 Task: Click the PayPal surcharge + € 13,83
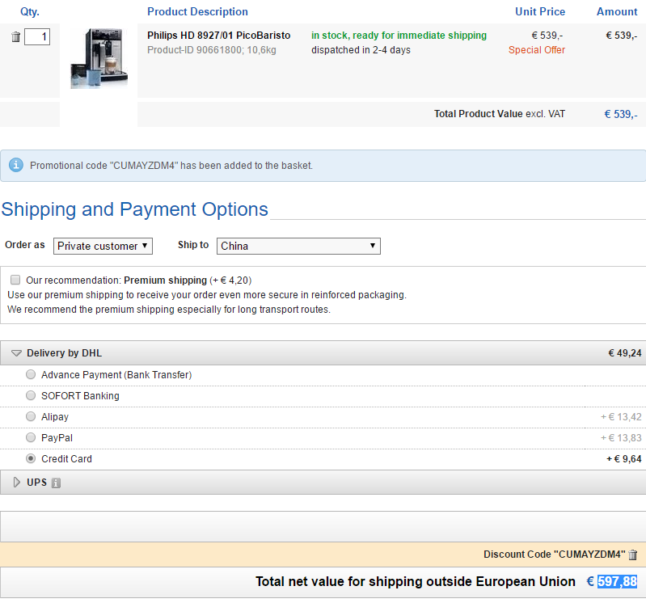621,438
